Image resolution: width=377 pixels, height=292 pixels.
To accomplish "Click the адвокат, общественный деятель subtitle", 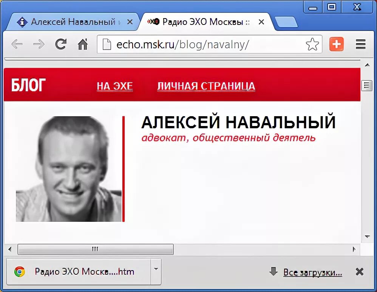I will 229,138.
